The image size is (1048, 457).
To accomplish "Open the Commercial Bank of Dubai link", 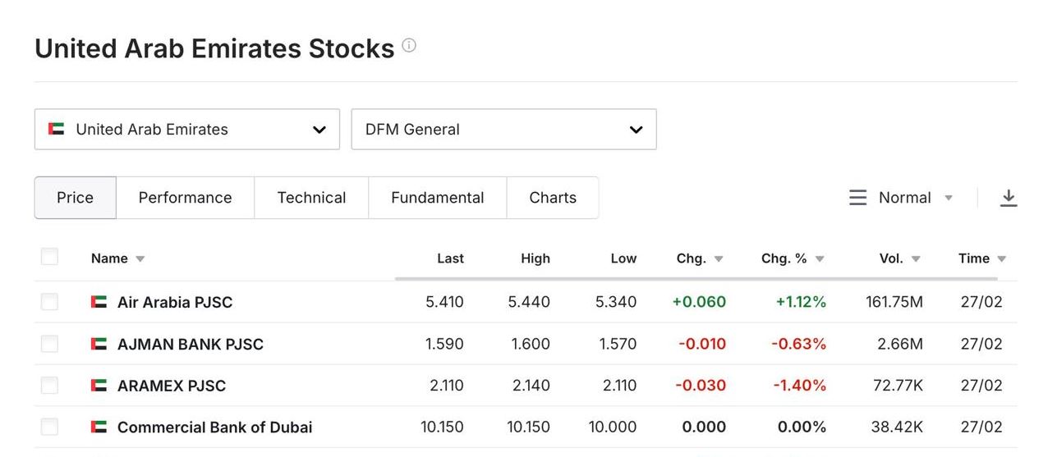I will point(214,427).
